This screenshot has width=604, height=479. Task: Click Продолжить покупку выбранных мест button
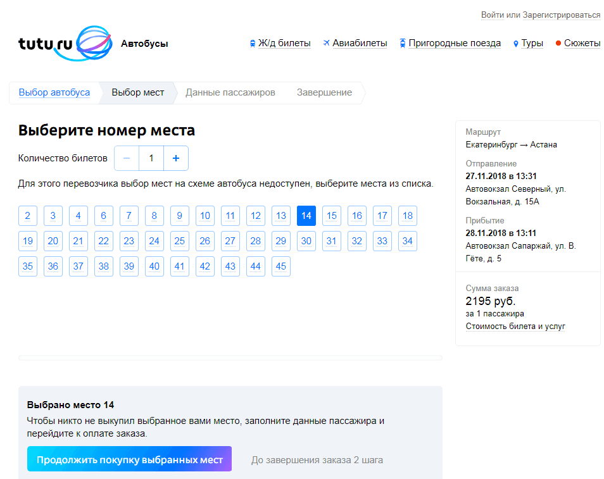click(129, 459)
